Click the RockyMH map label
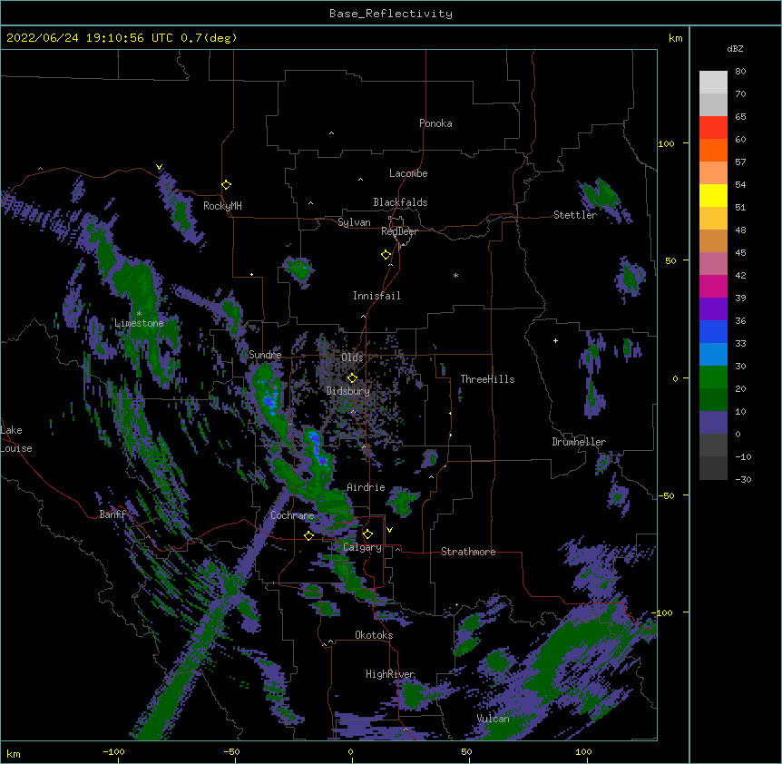The image size is (782, 764). (222, 206)
